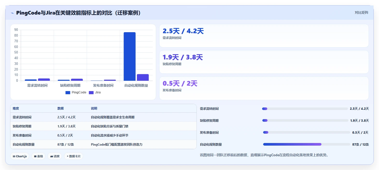This screenshot has width=379, height=170.
Task: Click the tall PingCode bar for 自动化规则数量
Action: click(x=130, y=56)
